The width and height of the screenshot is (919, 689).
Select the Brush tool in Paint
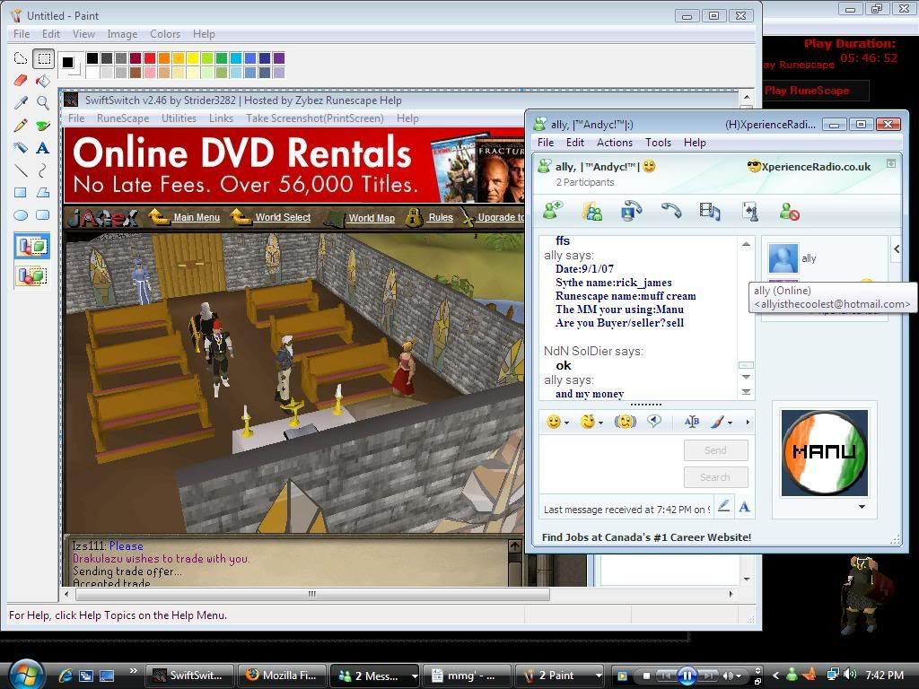(x=43, y=126)
